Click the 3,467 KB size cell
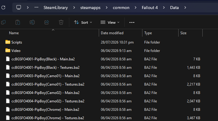 click(194, 118)
